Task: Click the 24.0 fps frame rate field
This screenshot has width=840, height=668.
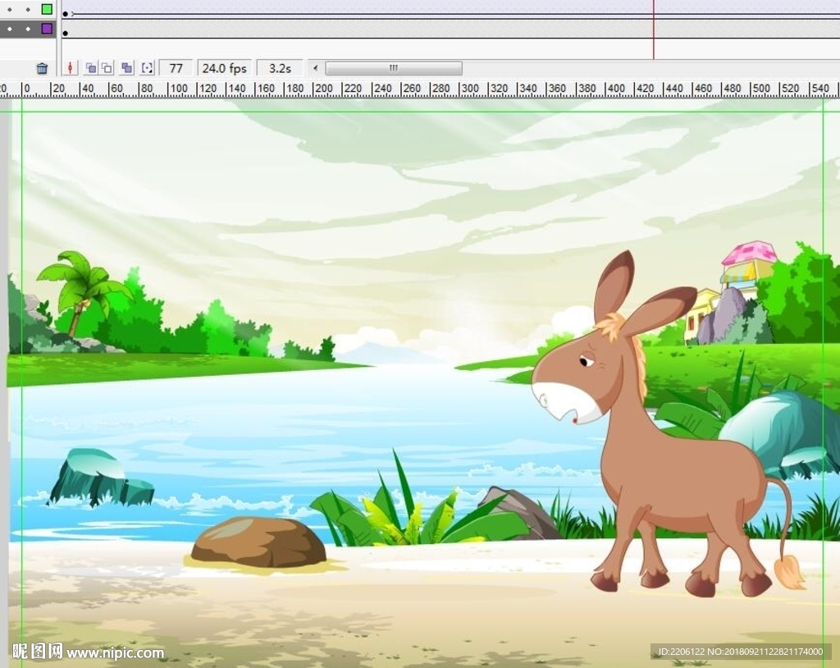Action: point(224,68)
